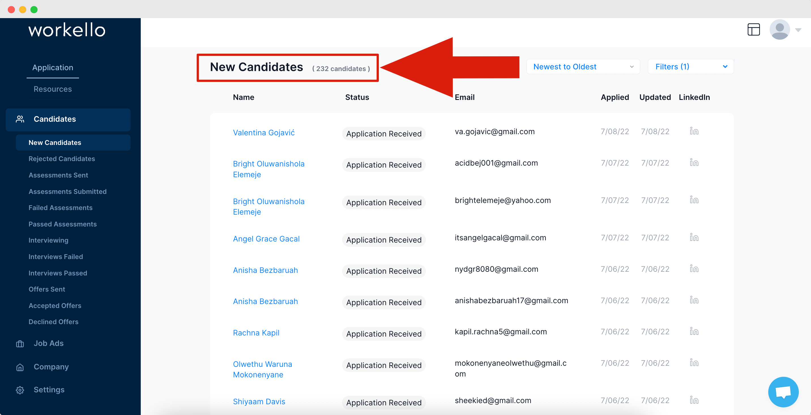Open Bright Oluwanishola Elemeje with acidbej001 email

point(268,169)
